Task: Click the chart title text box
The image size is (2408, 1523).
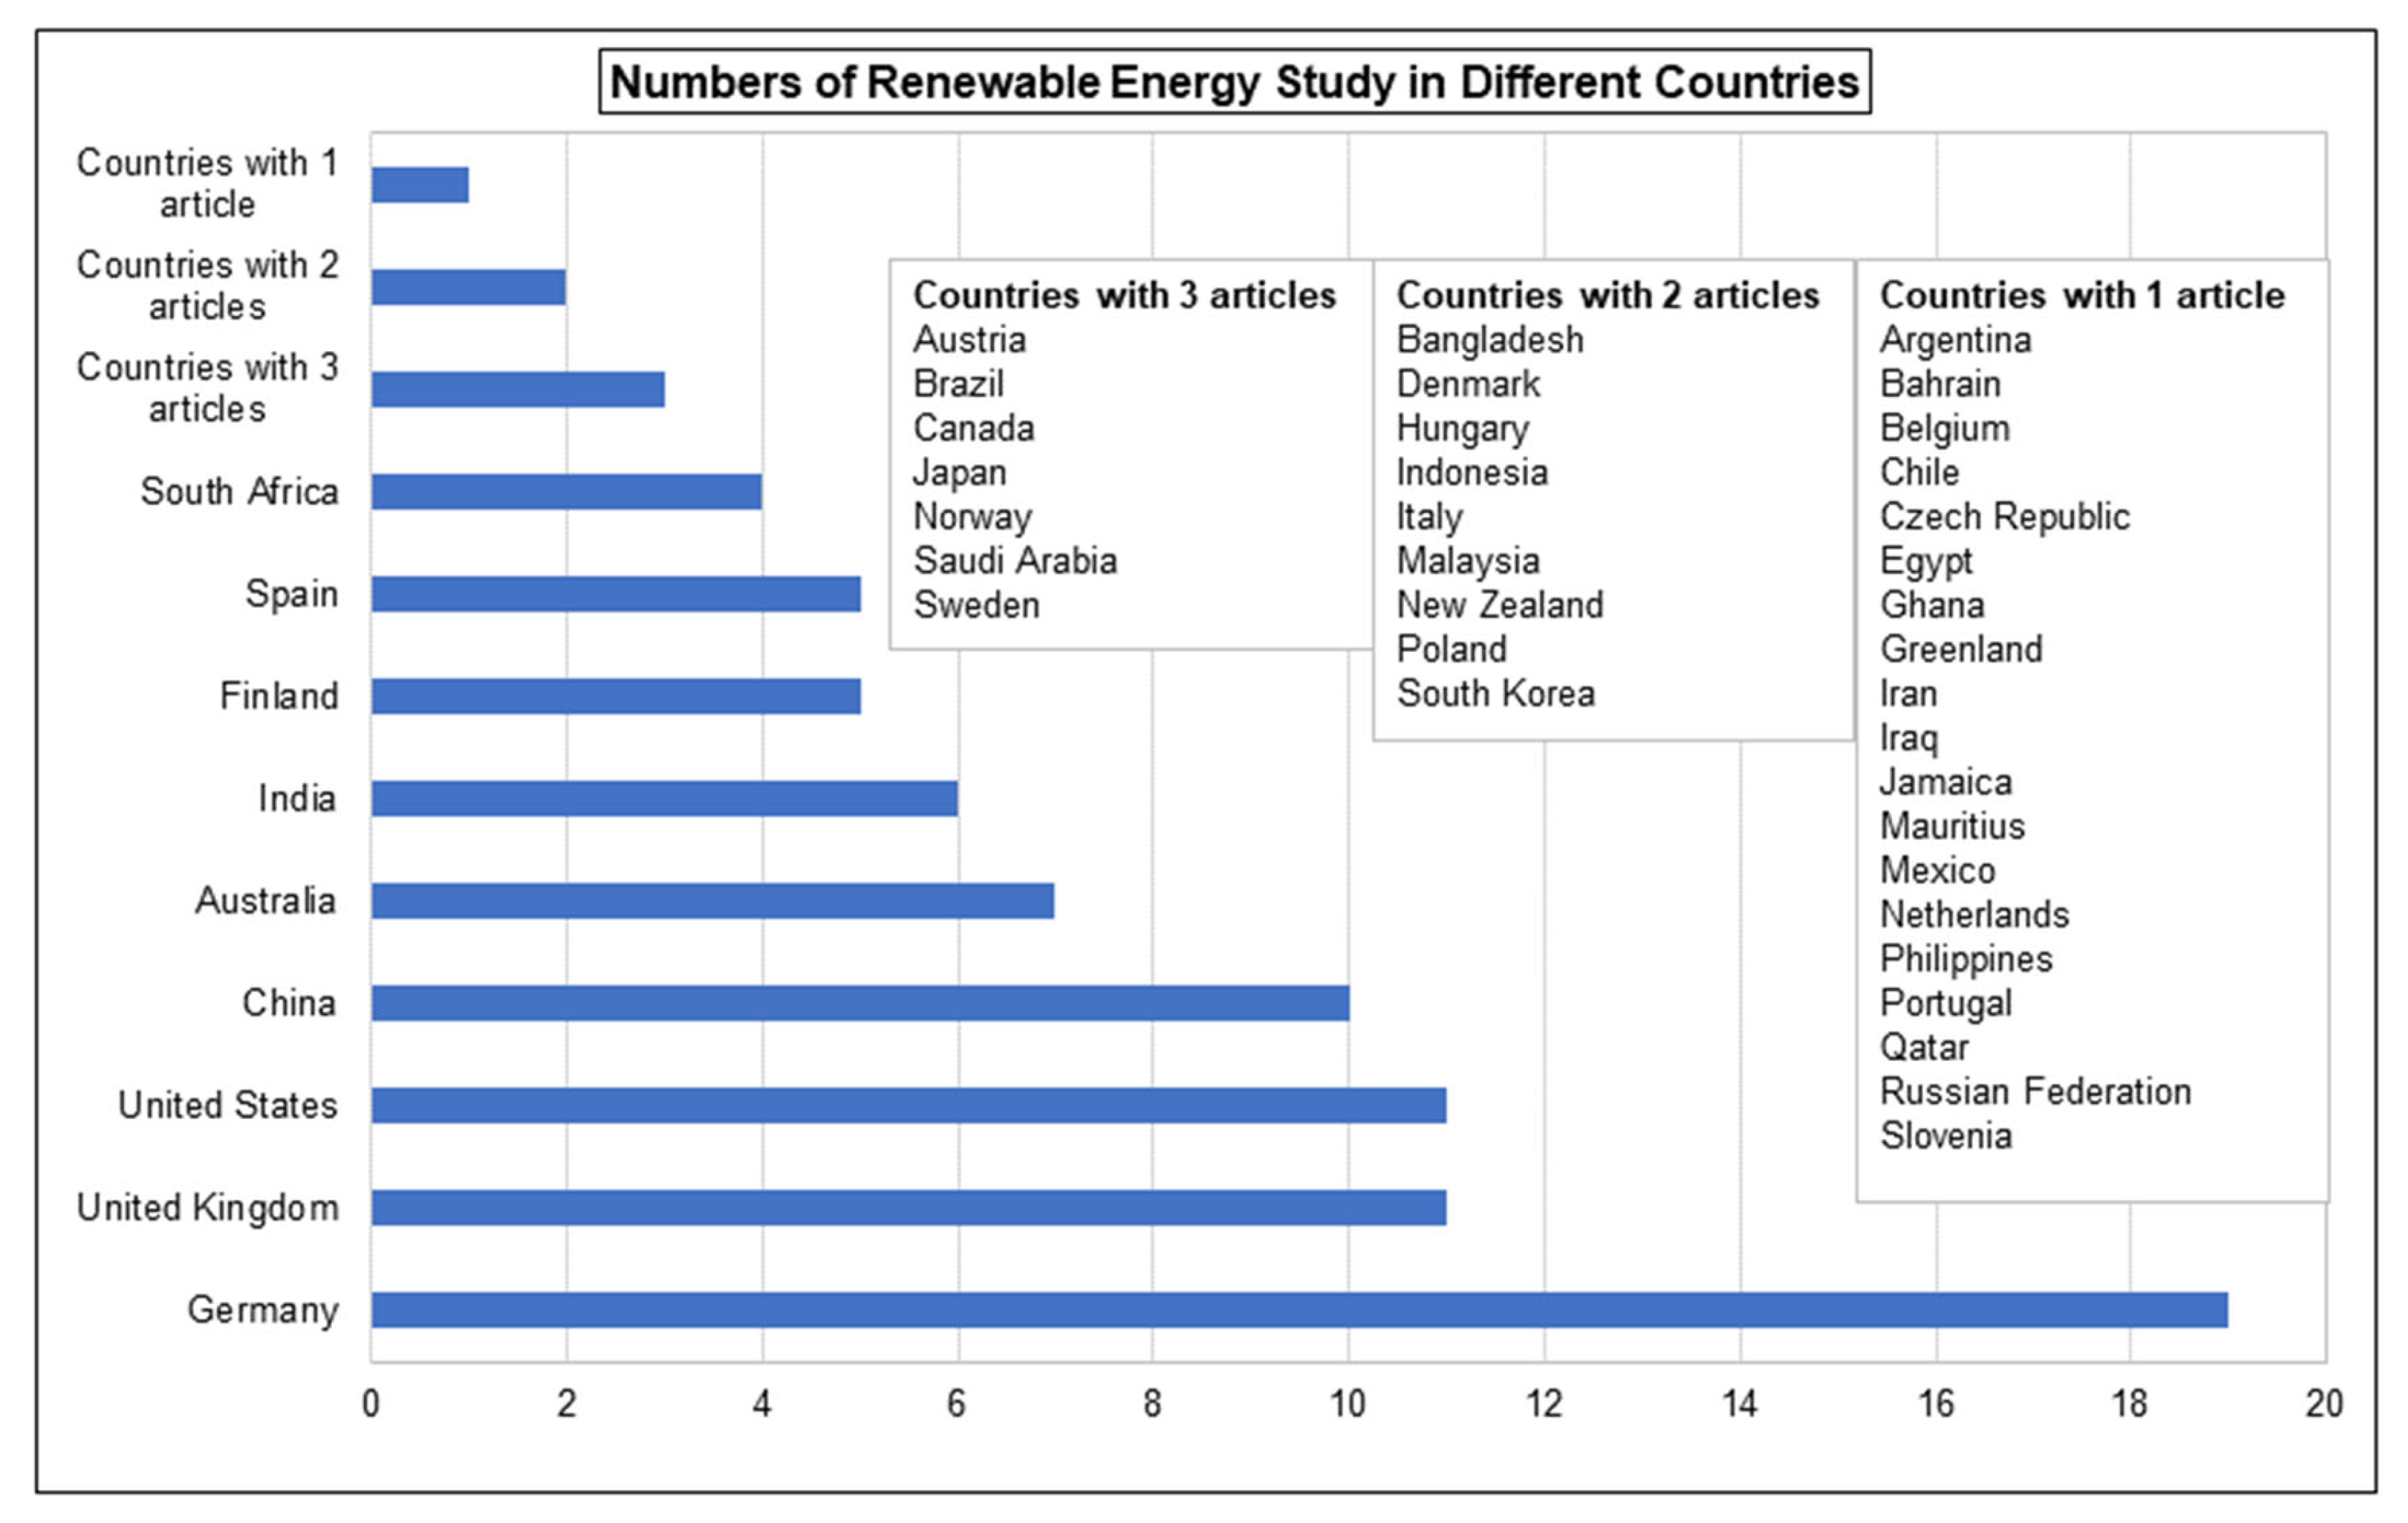Action: 1234,82
